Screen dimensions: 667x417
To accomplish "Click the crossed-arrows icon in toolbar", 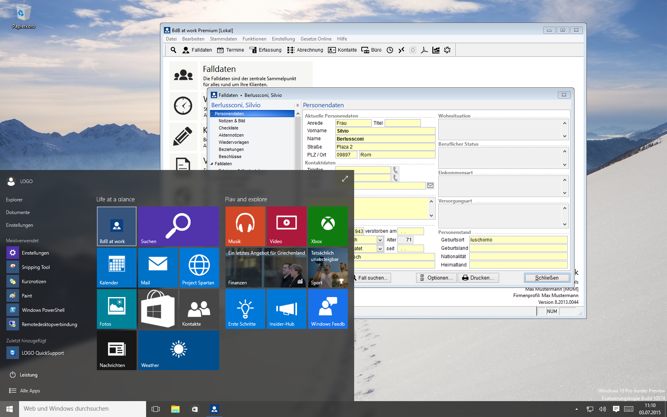I will 401,50.
